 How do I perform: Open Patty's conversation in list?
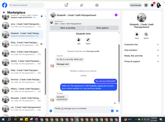coord(22,72)
